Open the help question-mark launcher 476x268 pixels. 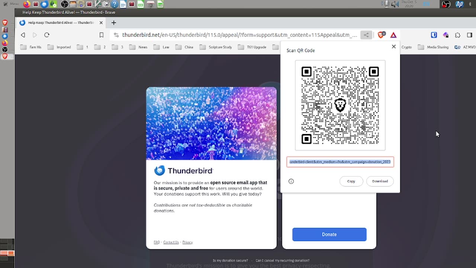point(115,4)
